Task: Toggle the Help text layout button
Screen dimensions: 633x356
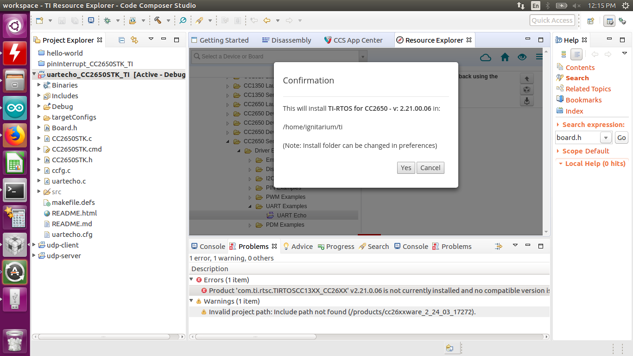Action: 576,54
